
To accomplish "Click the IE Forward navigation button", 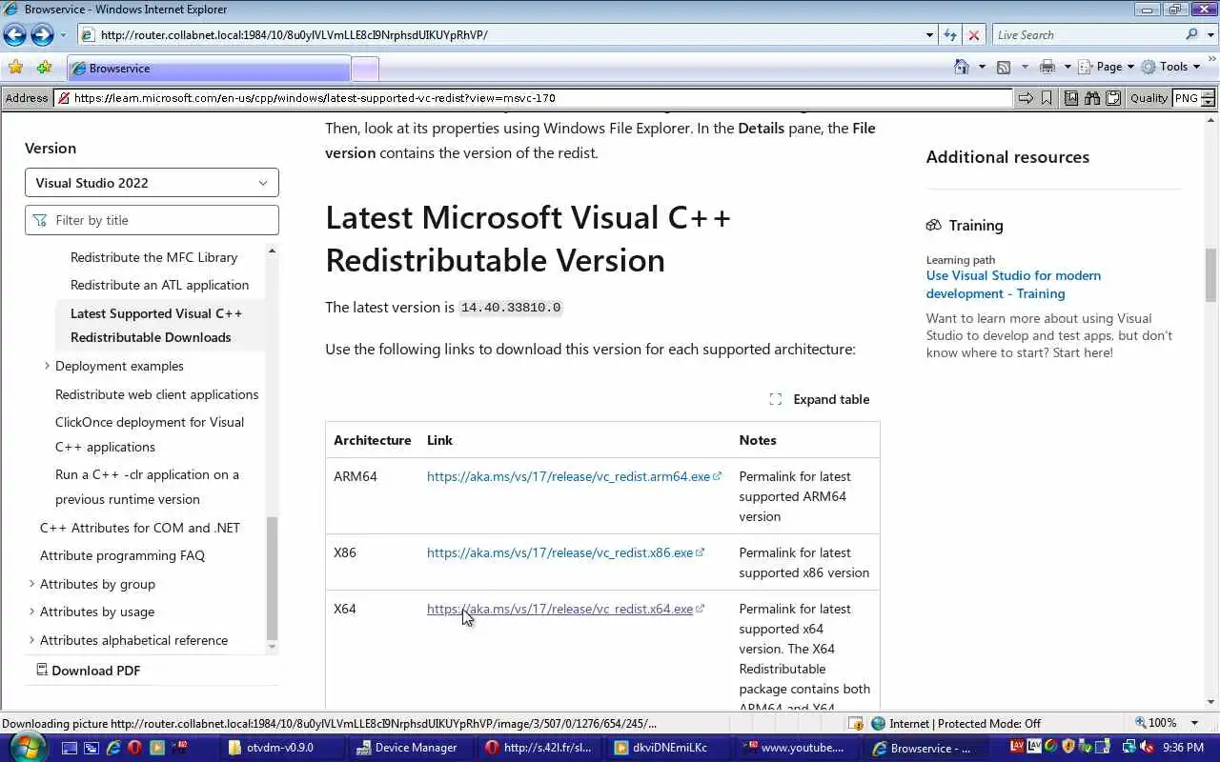I will (x=42, y=35).
